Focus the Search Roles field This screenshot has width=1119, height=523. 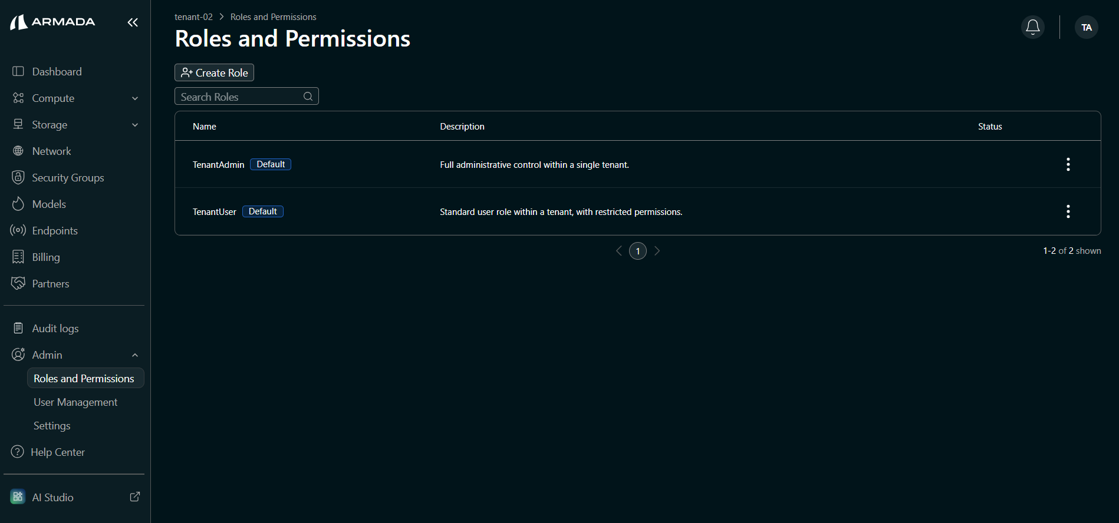246,96
